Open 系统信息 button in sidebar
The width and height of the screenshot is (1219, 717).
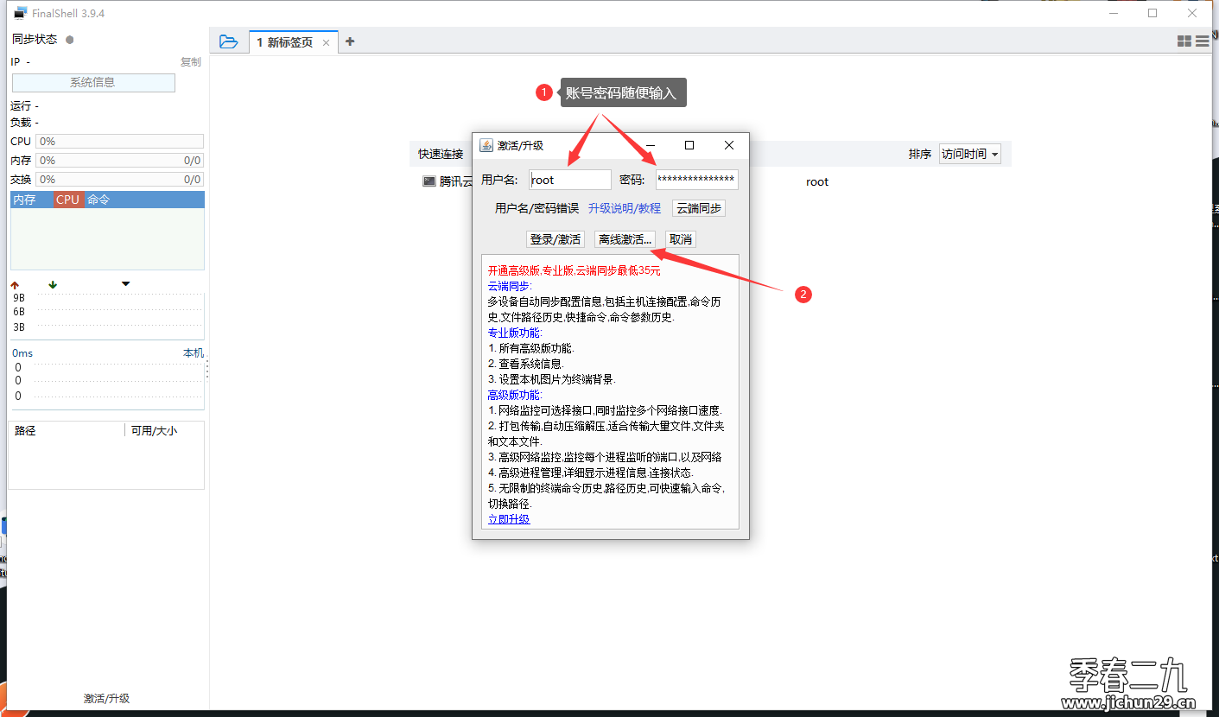point(93,83)
